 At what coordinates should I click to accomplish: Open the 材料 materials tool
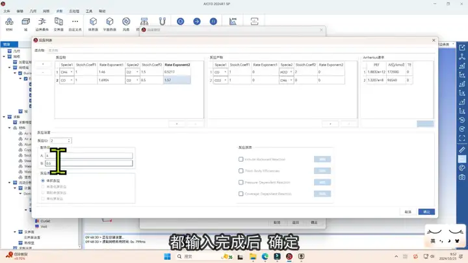[x=9, y=24]
